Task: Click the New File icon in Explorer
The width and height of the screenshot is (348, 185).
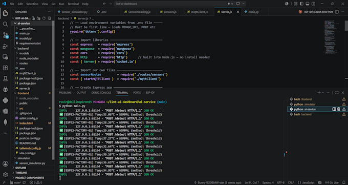Action: pyautogui.click(x=33, y=18)
